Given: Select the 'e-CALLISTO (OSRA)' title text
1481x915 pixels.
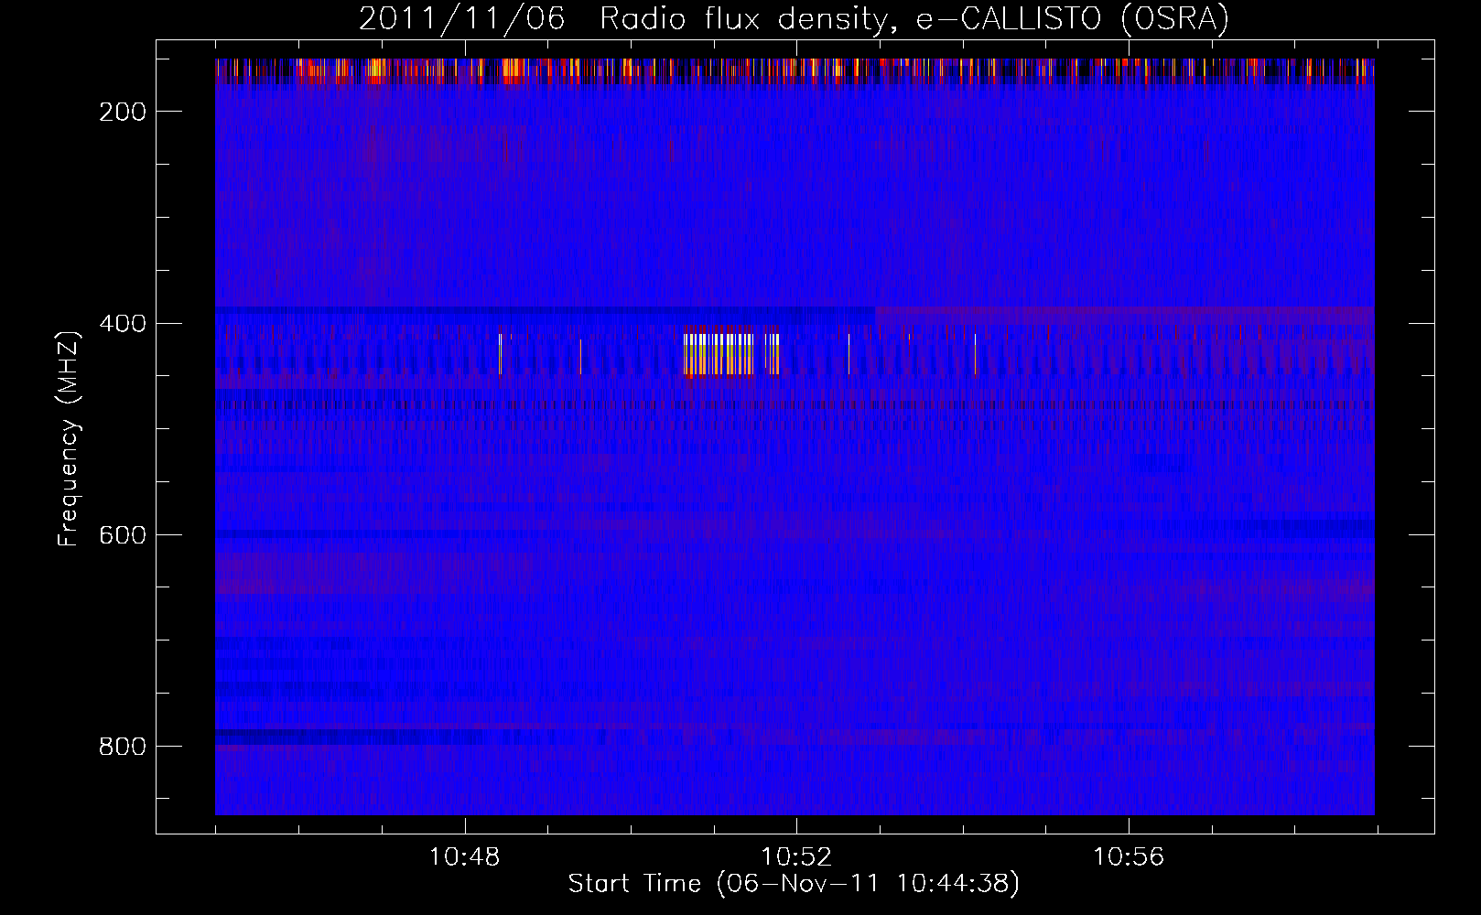Looking at the screenshot, I should [x=1074, y=20].
